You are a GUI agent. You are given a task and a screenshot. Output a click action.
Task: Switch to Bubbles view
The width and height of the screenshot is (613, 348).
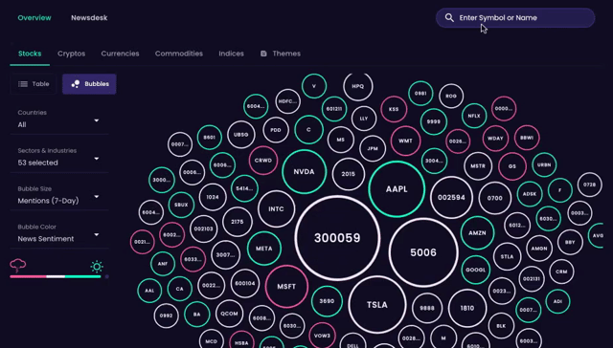(x=89, y=84)
